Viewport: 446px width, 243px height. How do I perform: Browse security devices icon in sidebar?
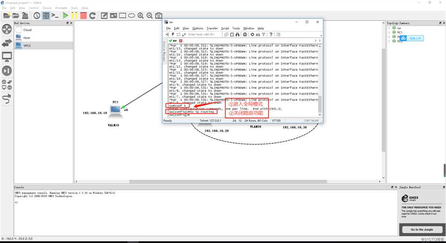coord(7,70)
